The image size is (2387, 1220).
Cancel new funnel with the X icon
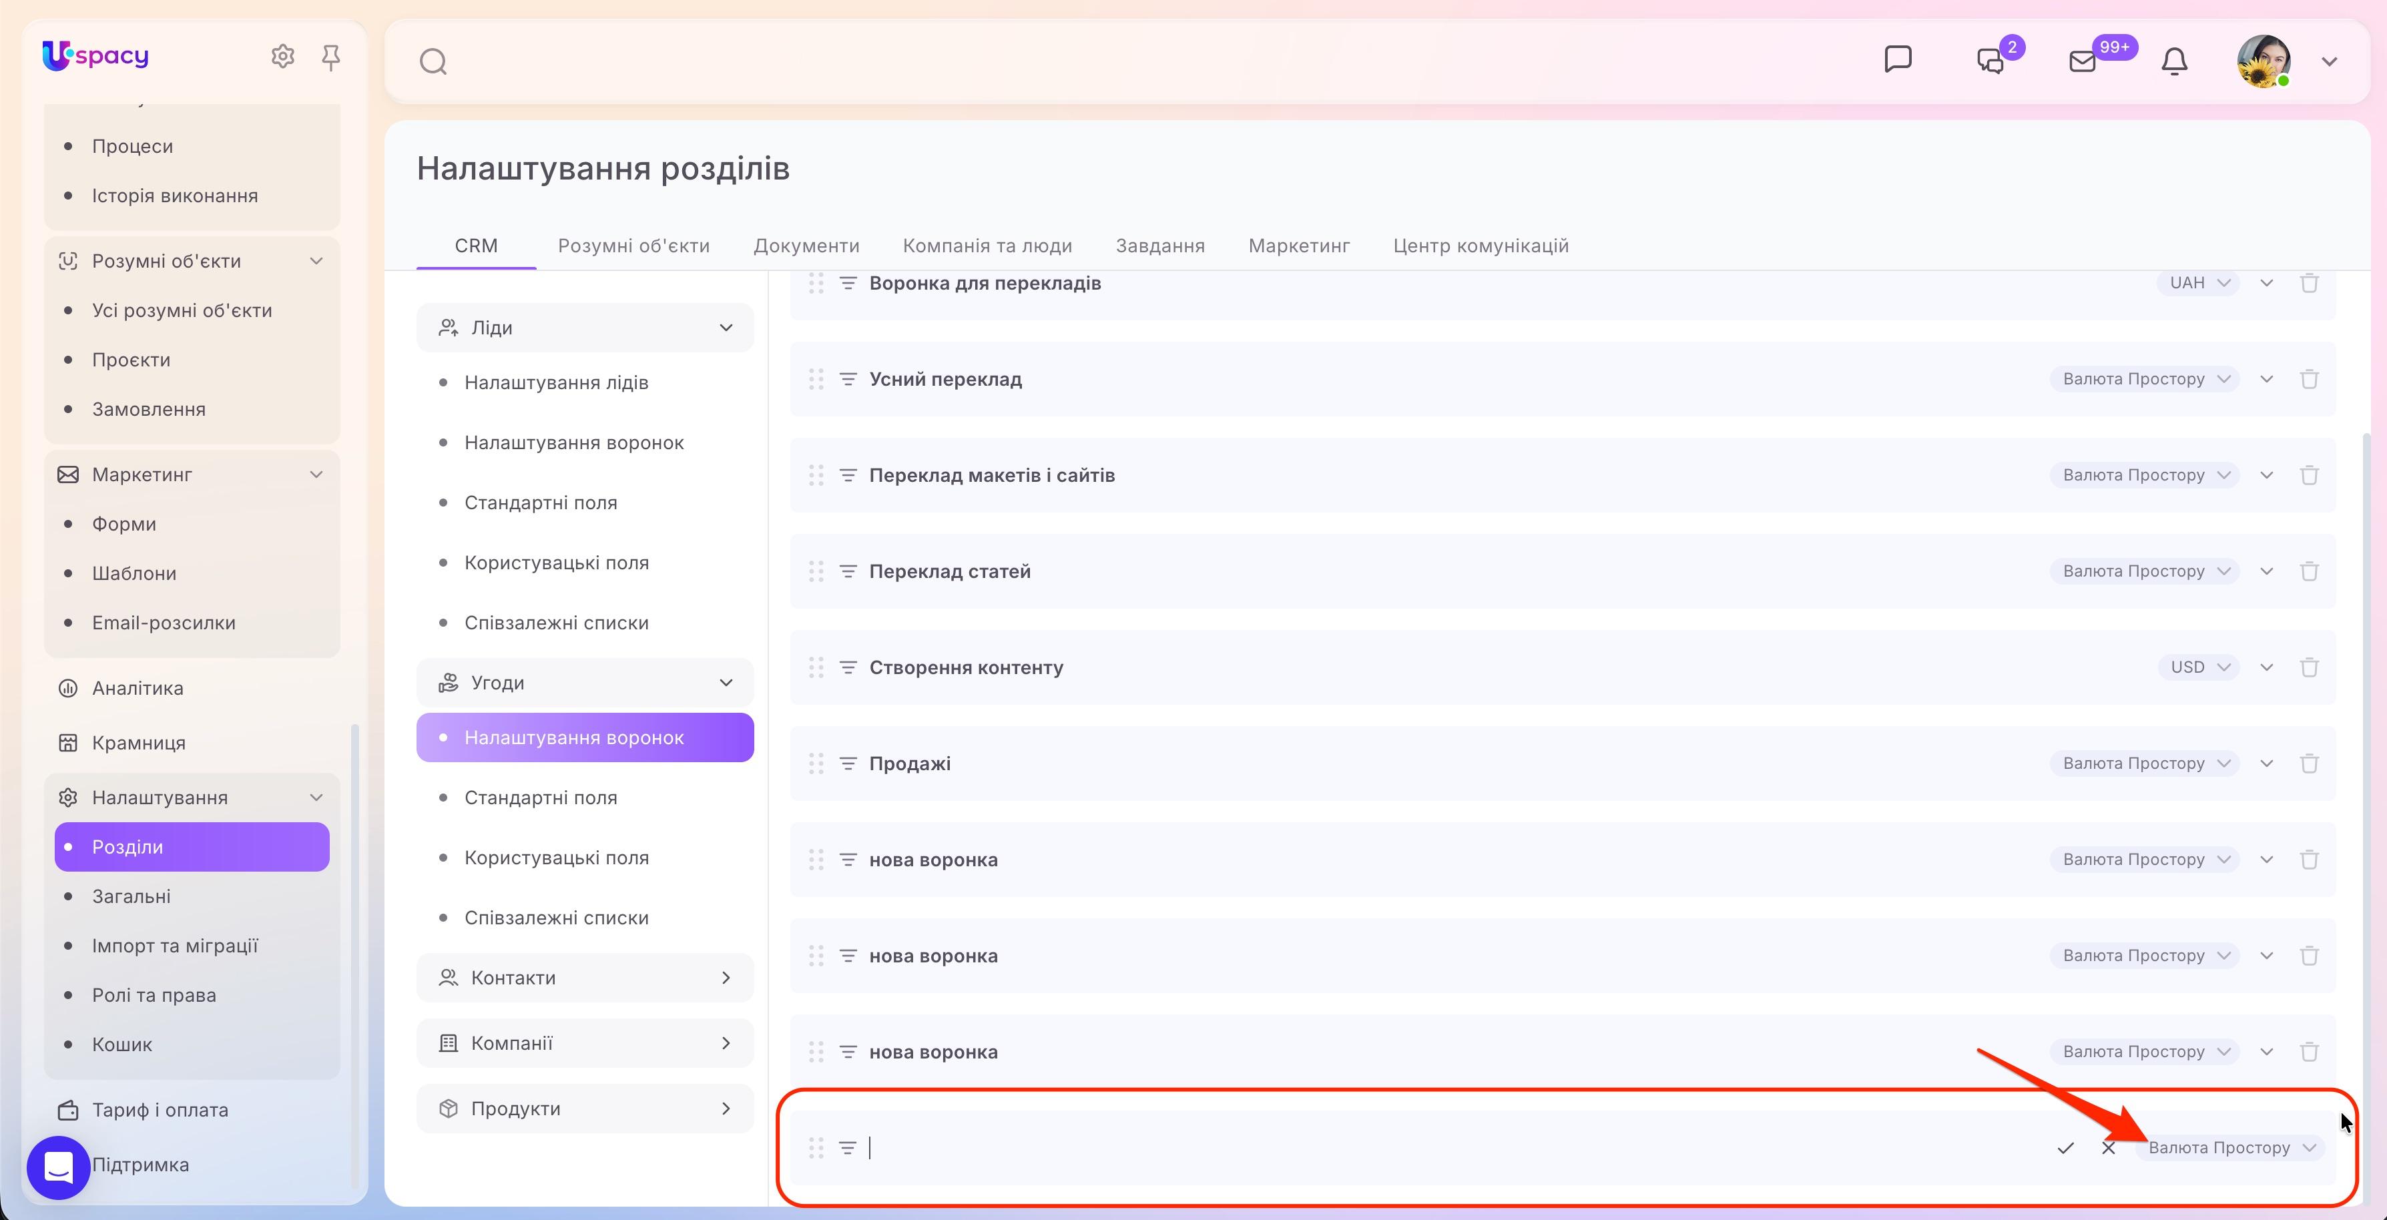[2108, 1148]
